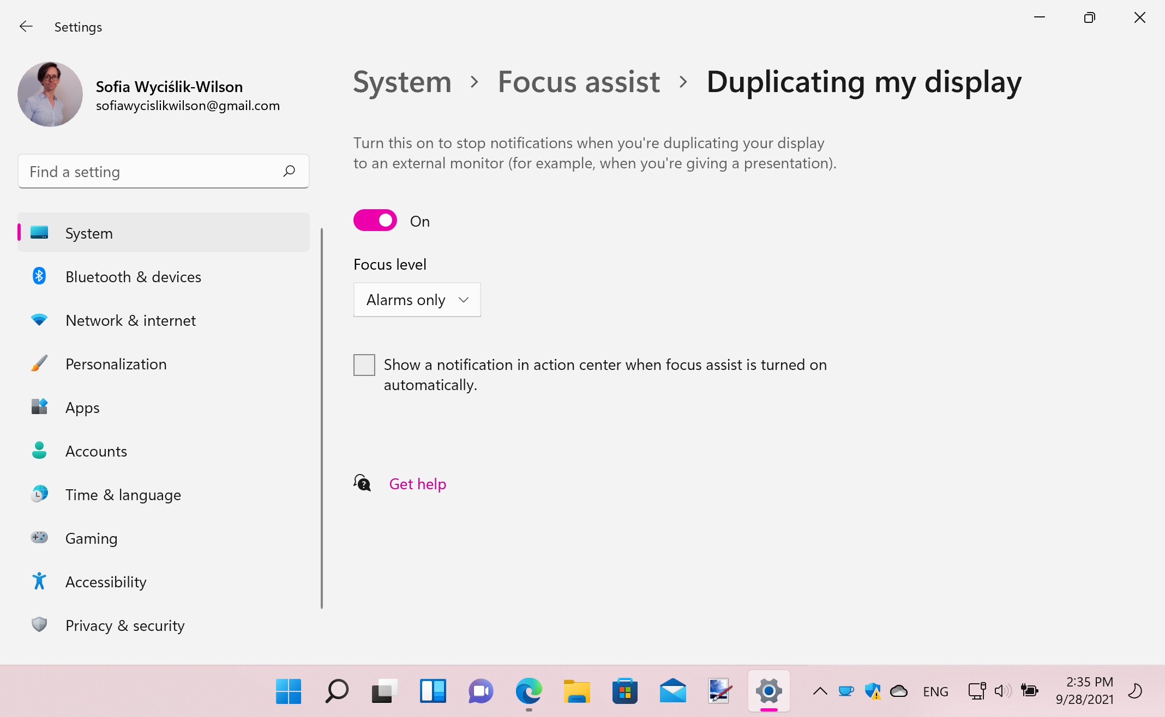Click the display network tray icon
The image size is (1165, 717).
coord(977,691)
